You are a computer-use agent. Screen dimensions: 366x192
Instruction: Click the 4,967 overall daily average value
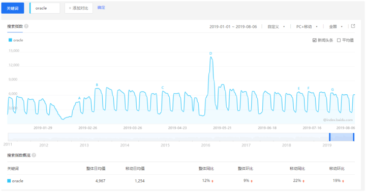pyautogui.click(x=100, y=181)
